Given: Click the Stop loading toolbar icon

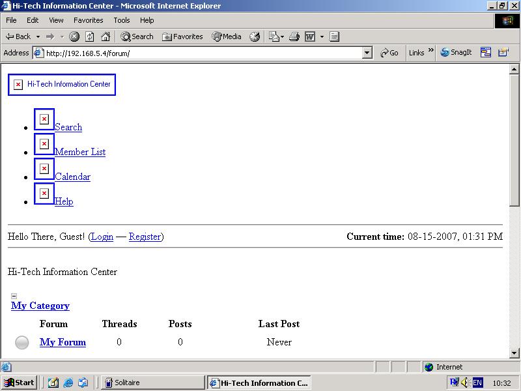Looking at the screenshot, I should (74, 36).
